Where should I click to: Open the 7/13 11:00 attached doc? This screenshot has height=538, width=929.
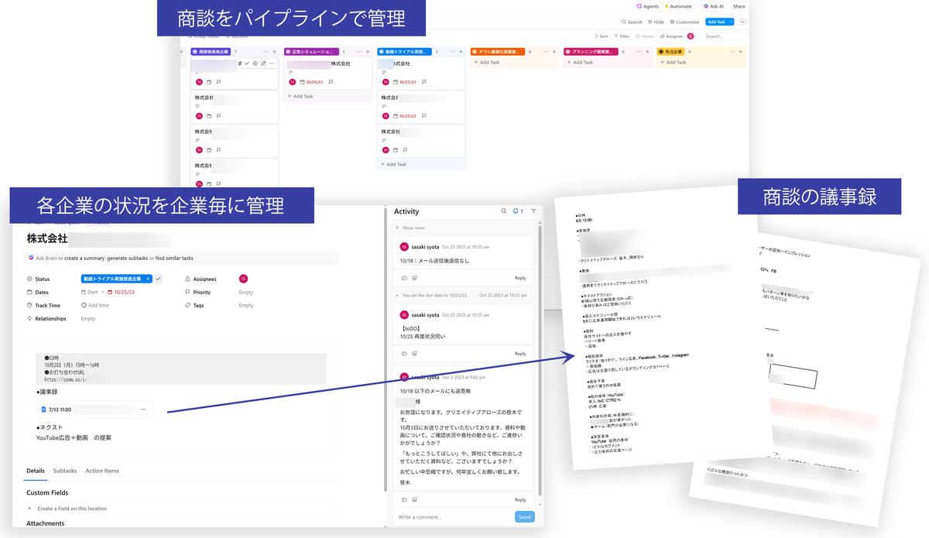[94, 409]
